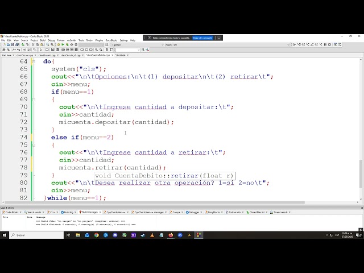This screenshot has height=273, width=364.
Task: Click the Open file toolbar icon
Action: click(x=8, y=44)
